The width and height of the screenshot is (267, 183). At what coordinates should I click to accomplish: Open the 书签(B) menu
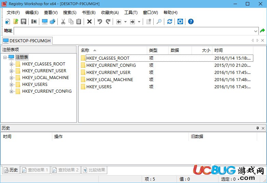[x=88, y=13]
